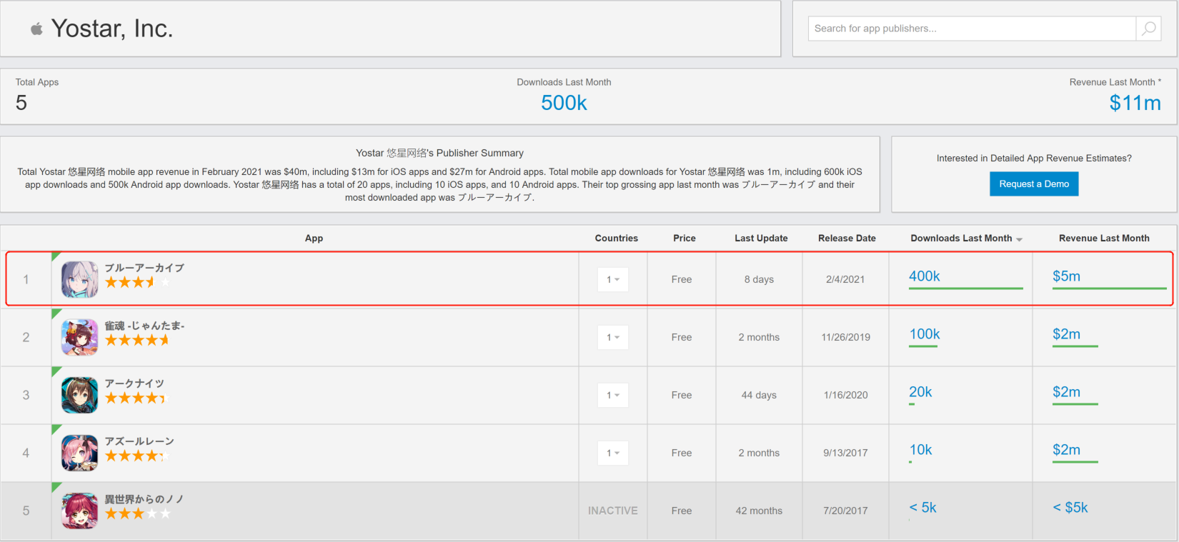Sort table by Countries header

(x=617, y=239)
